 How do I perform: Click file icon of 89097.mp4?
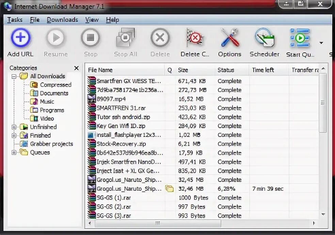92,99
